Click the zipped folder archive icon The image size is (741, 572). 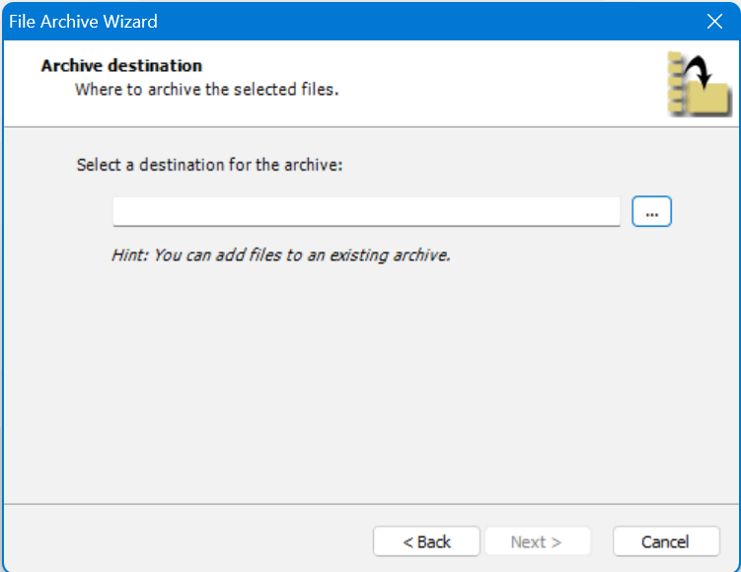[x=706, y=100]
